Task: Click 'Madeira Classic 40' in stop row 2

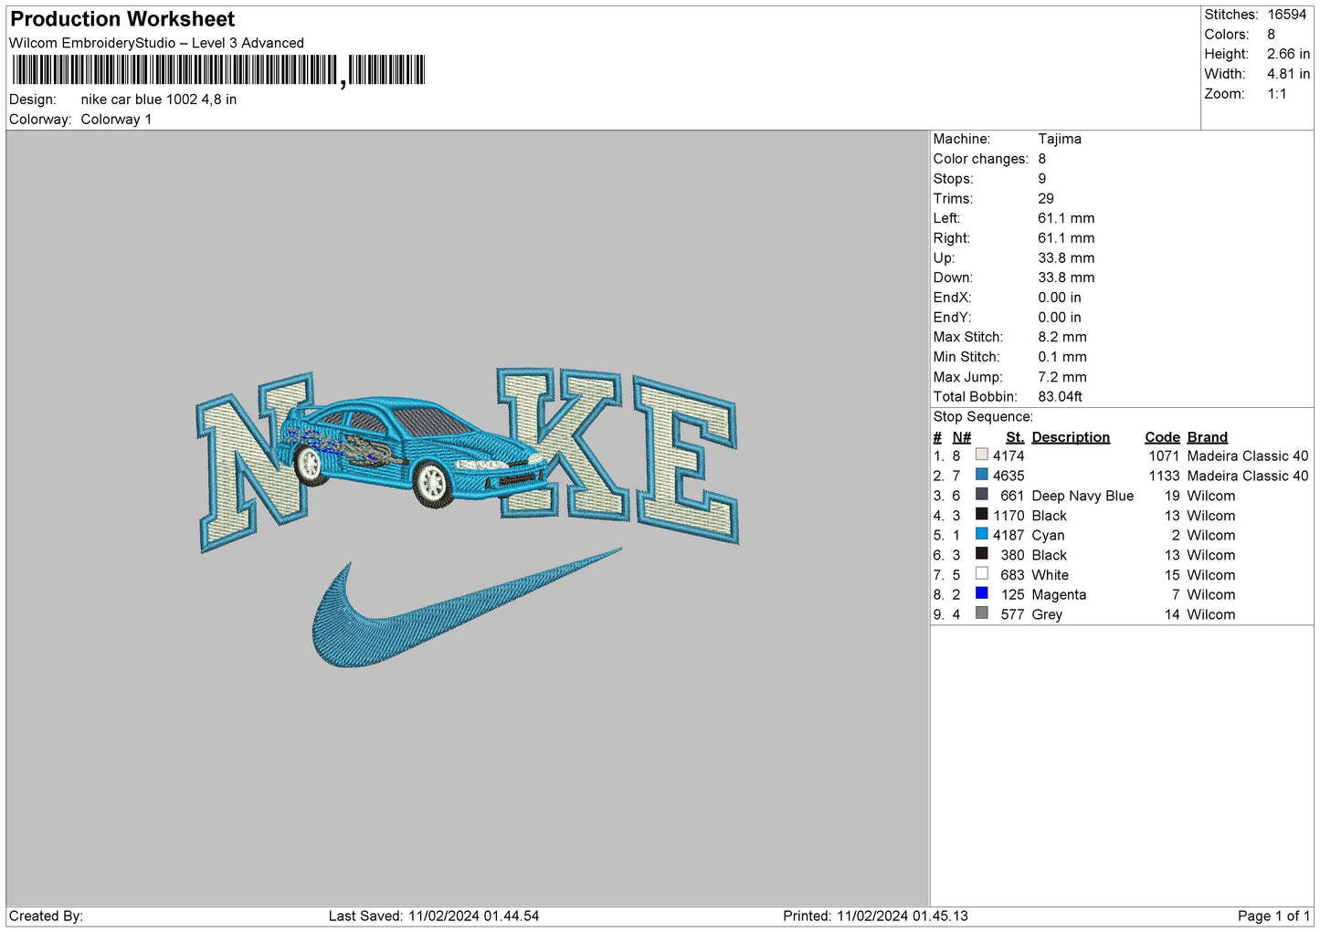Action: 1248,476
